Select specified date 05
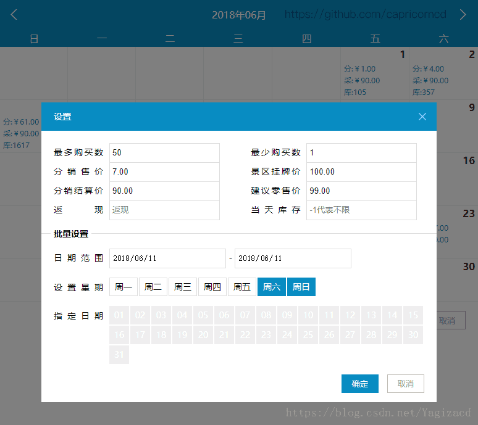 (x=203, y=315)
